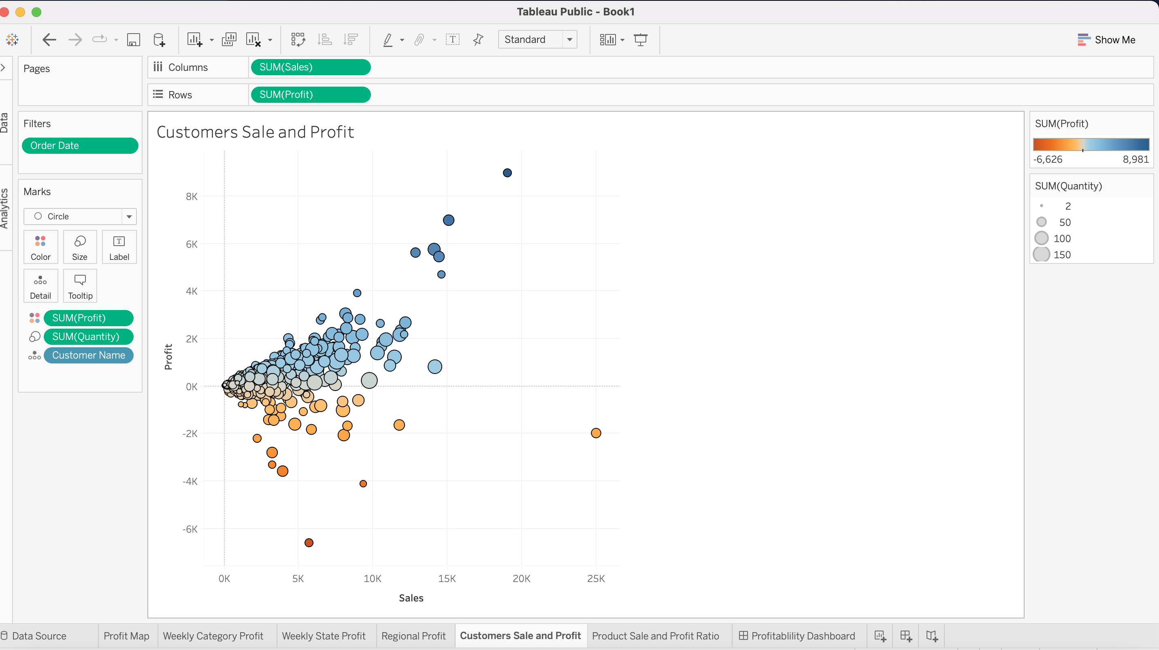Click the Swap Rows and Columns icon

pos(298,40)
